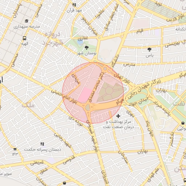The height and width of the screenshot is (186, 186).
Task: Select the pond in بوستان شهر park
Action: 80,42
